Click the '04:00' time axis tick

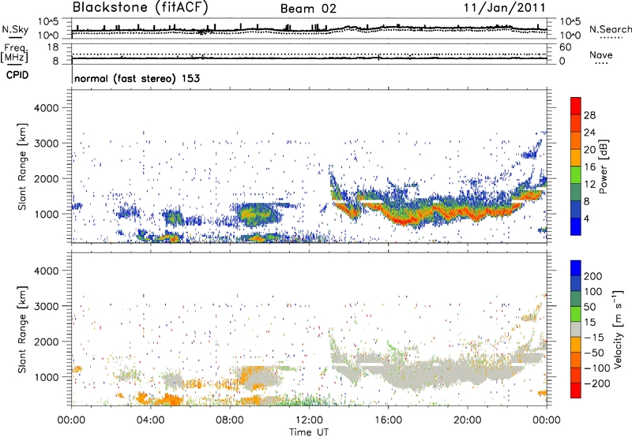pos(150,420)
